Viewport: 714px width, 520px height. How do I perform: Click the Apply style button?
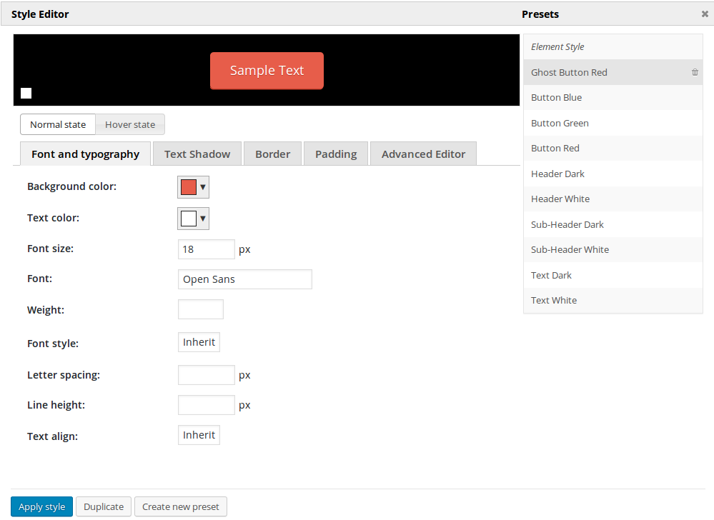41,506
